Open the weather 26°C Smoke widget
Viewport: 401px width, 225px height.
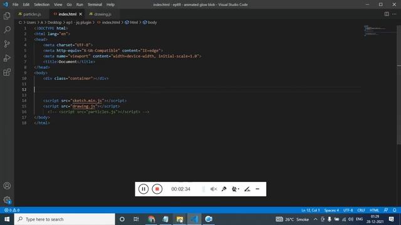click(292, 219)
